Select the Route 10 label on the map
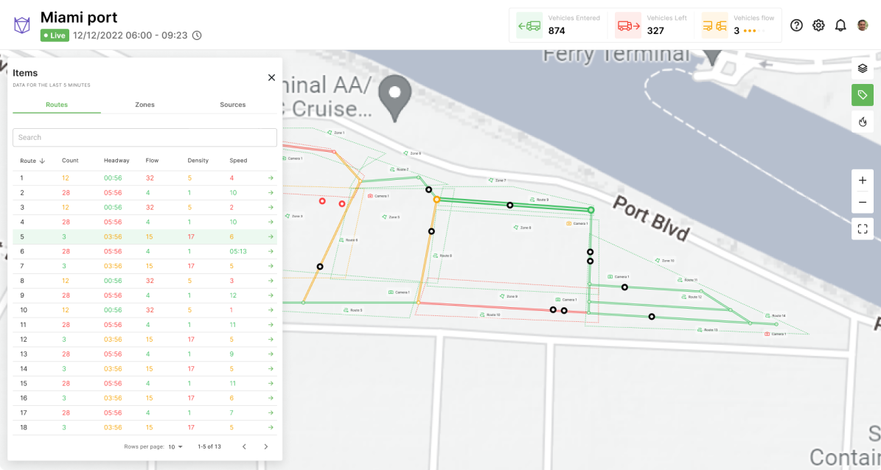 (490, 315)
